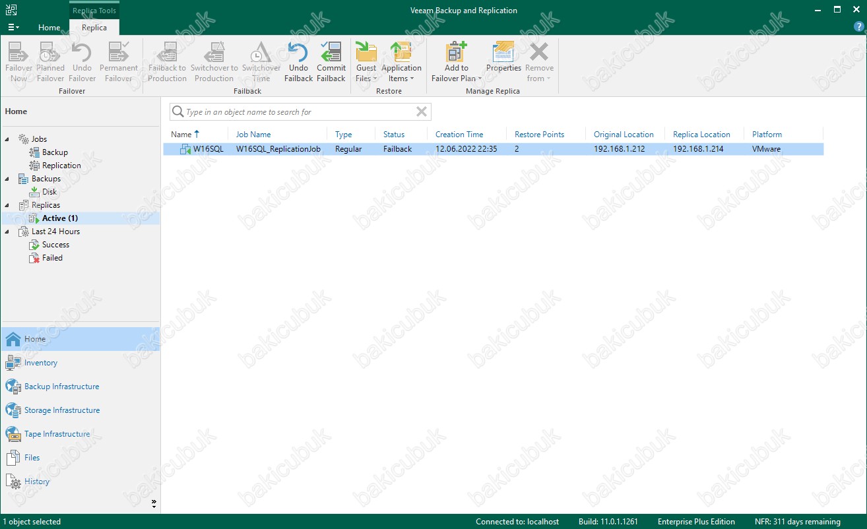Screen dimensions: 867x529
Task: Collapse the Backups tree node
Action: [8, 179]
